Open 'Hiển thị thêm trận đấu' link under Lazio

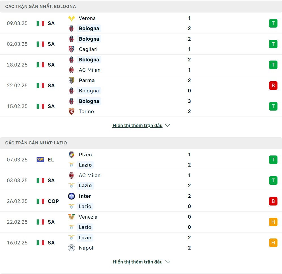(137, 262)
